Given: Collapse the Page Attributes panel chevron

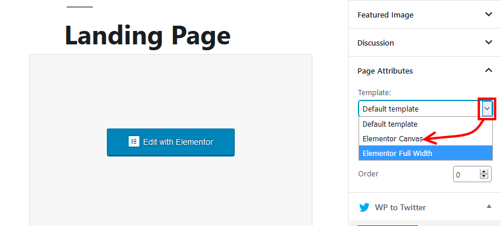Looking at the screenshot, I should tap(489, 70).
